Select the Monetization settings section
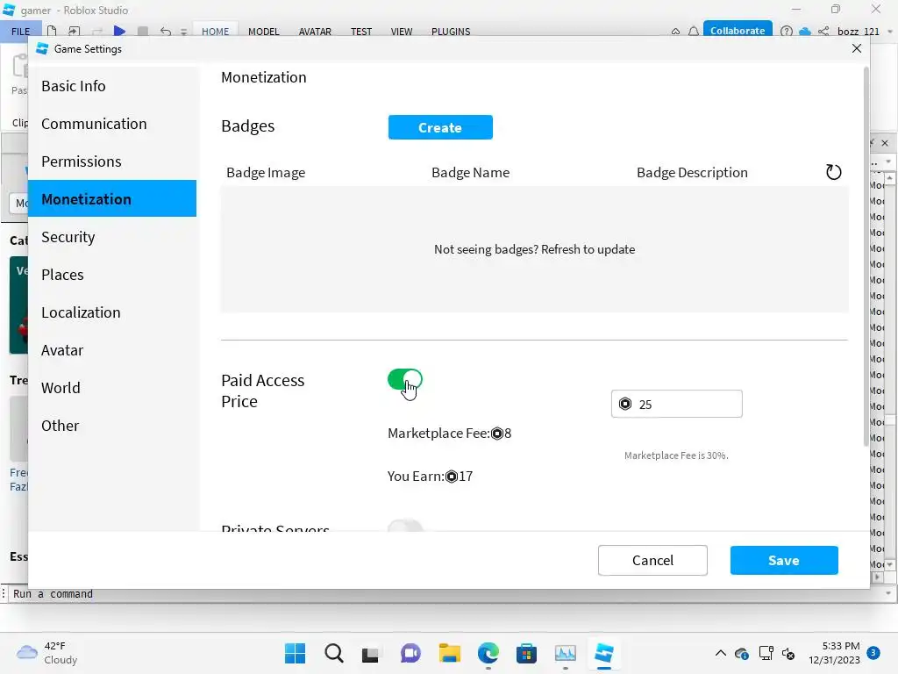Image resolution: width=898 pixels, height=674 pixels. pyautogui.click(x=112, y=199)
